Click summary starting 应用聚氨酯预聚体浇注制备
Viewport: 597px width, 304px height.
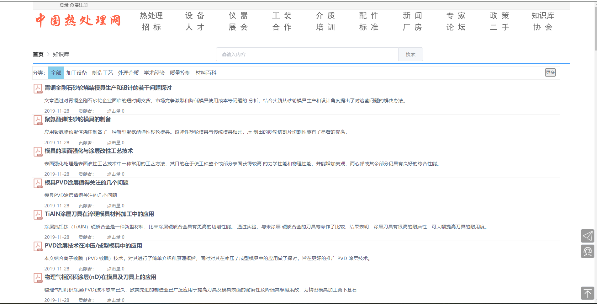pyautogui.click(x=196, y=132)
